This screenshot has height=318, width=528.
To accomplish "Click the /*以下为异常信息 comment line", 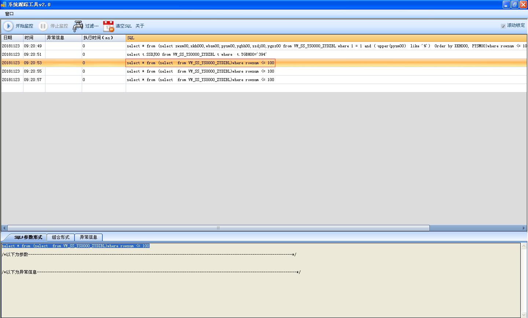I will [x=151, y=272].
